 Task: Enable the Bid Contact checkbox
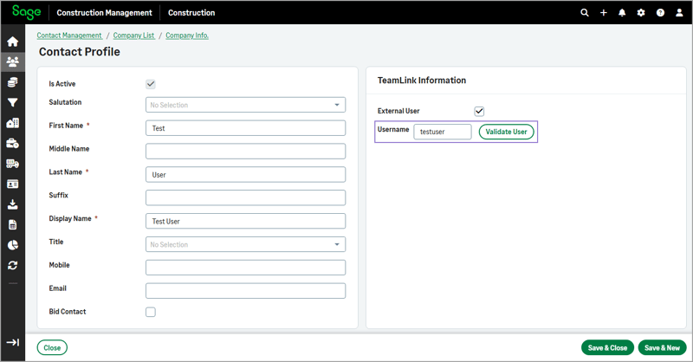pos(151,312)
